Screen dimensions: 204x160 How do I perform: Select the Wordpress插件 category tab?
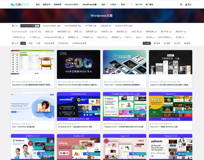(x=52, y=26)
